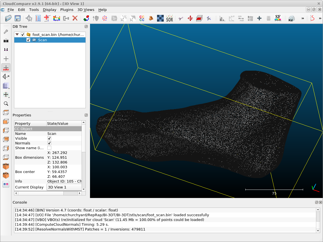Screen dimensions: 323x242
Task: Enable the Show name property checkbox
Action: [x=49, y=148]
